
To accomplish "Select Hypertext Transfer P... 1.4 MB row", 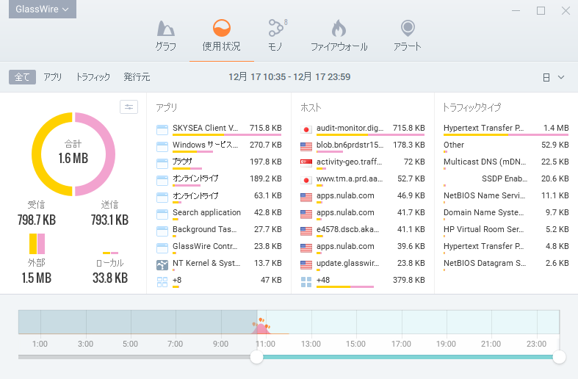I will pos(506,129).
